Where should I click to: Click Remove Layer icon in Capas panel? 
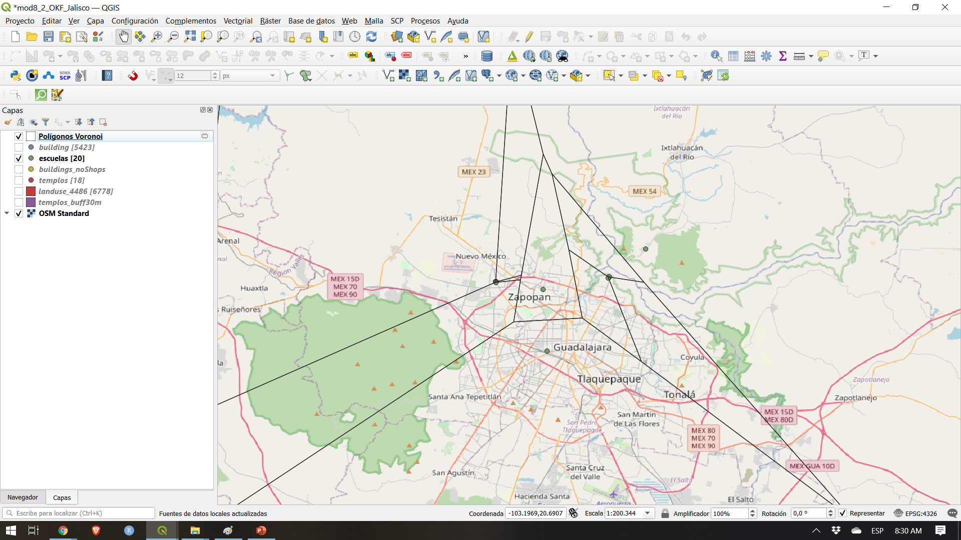pos(103,122)
